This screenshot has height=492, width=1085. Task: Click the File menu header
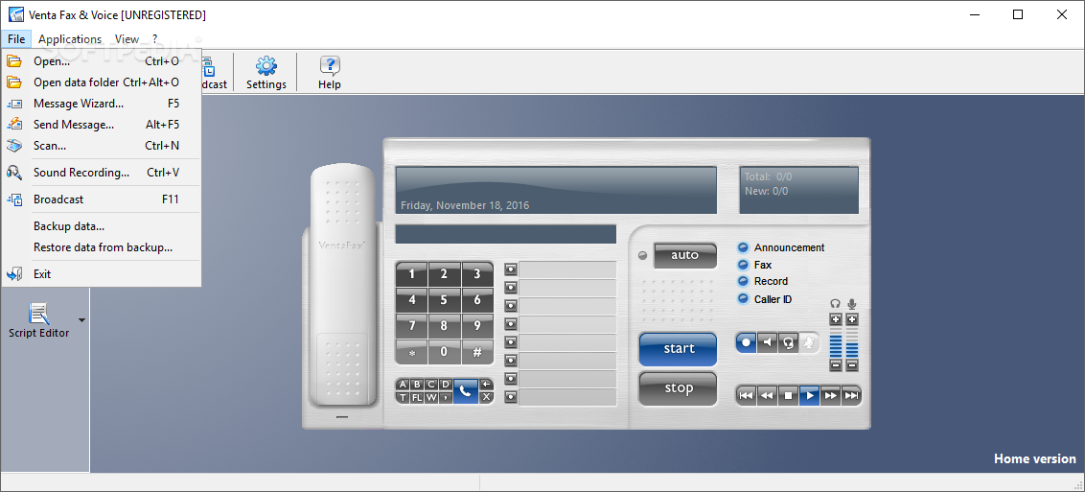[16, 39]
